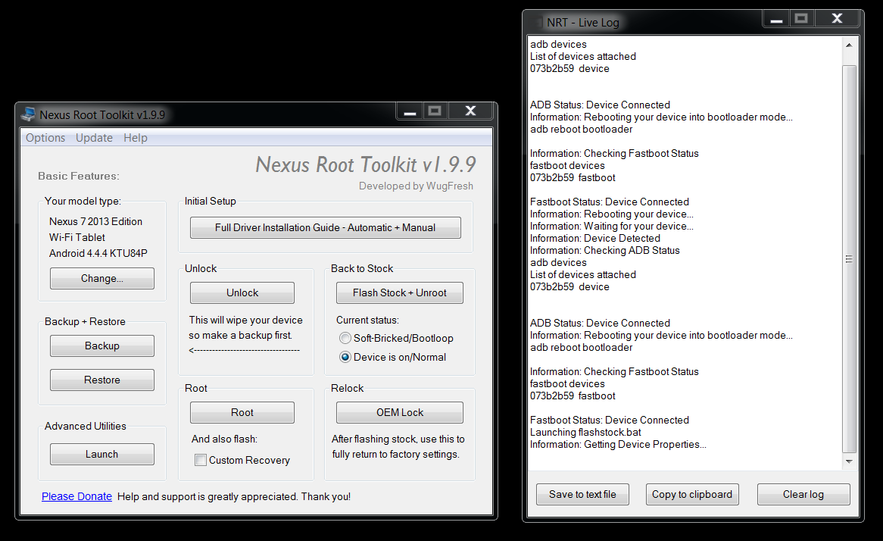Close the Nexus Root Toolkit window
The width and height of the screenshot is (883, 541).
click(x=471, y=111)
